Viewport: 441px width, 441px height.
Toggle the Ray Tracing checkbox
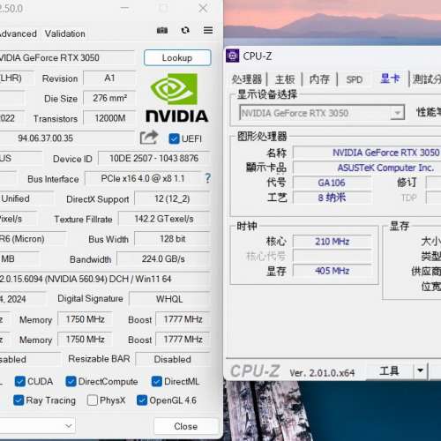19,400
